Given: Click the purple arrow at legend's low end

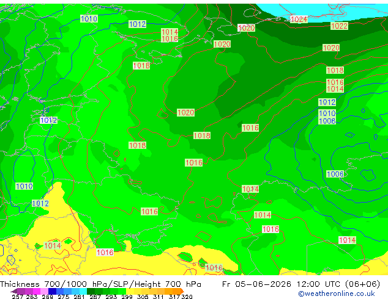Looking at the screenshot, I should click(14, 291).
